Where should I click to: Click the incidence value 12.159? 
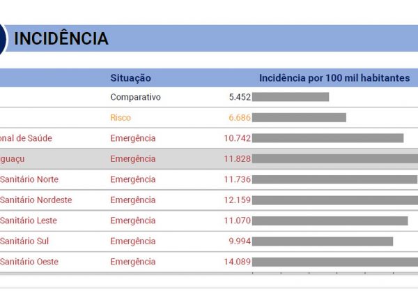(x=238, y=200)
